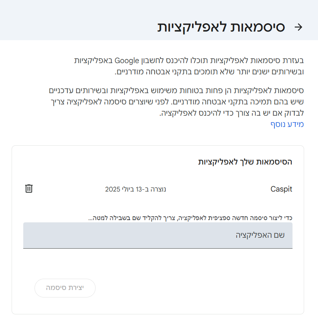This screenshot has width=318, height=320.
Task: Click the word 'Google' in the description
Action: pos(127,60)
